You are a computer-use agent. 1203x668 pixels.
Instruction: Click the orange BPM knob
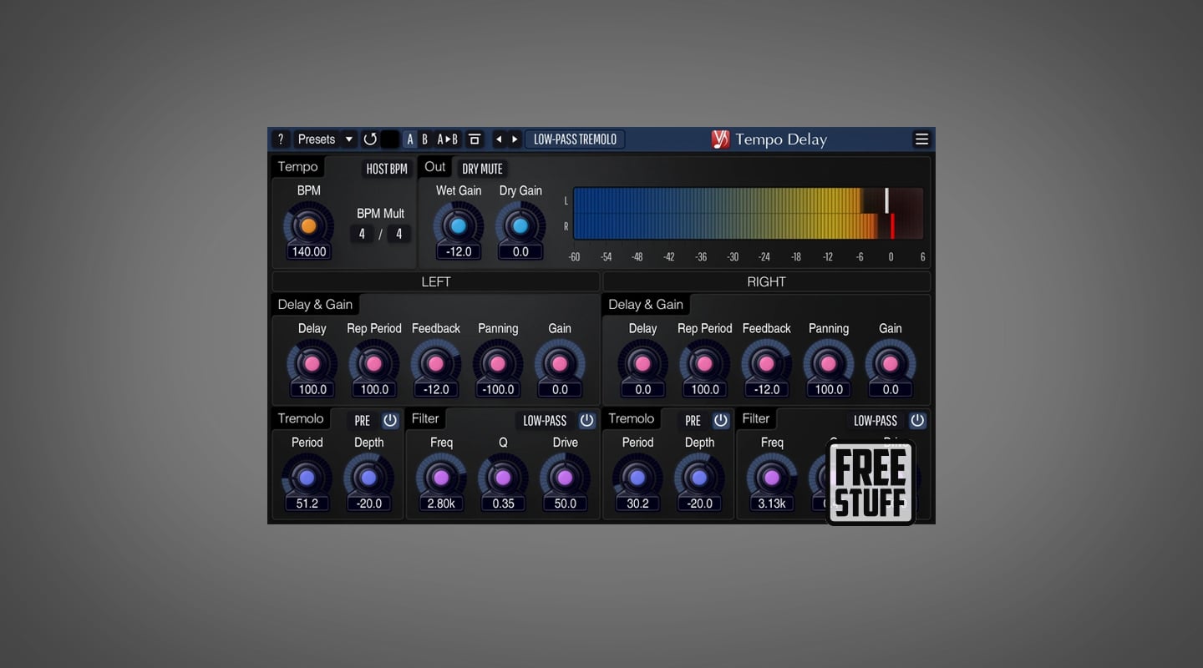pos(308,225)
